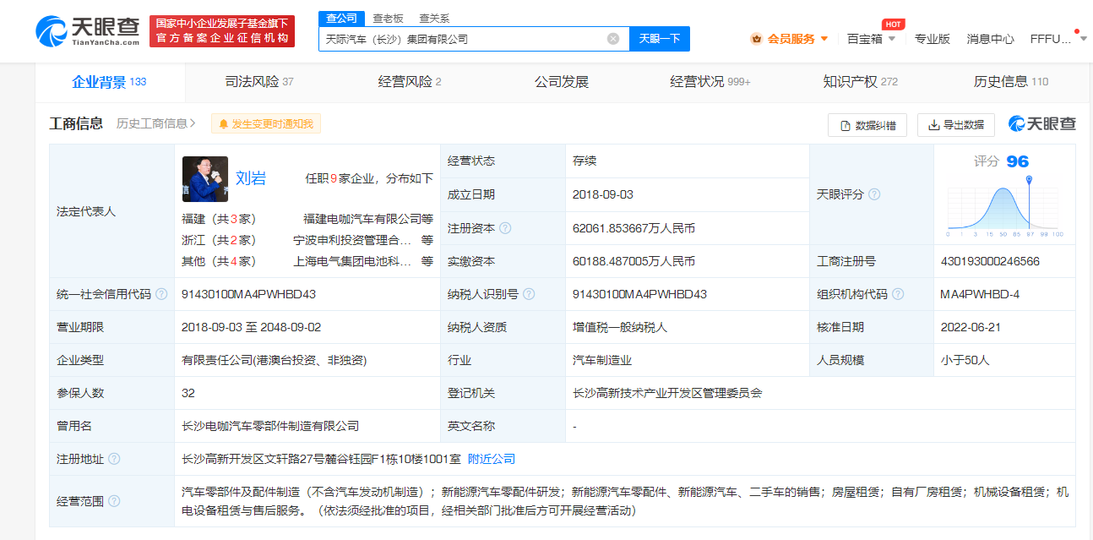
Task: Click the help icon beside 统一社会信用代码
Action: pos(161,294)
